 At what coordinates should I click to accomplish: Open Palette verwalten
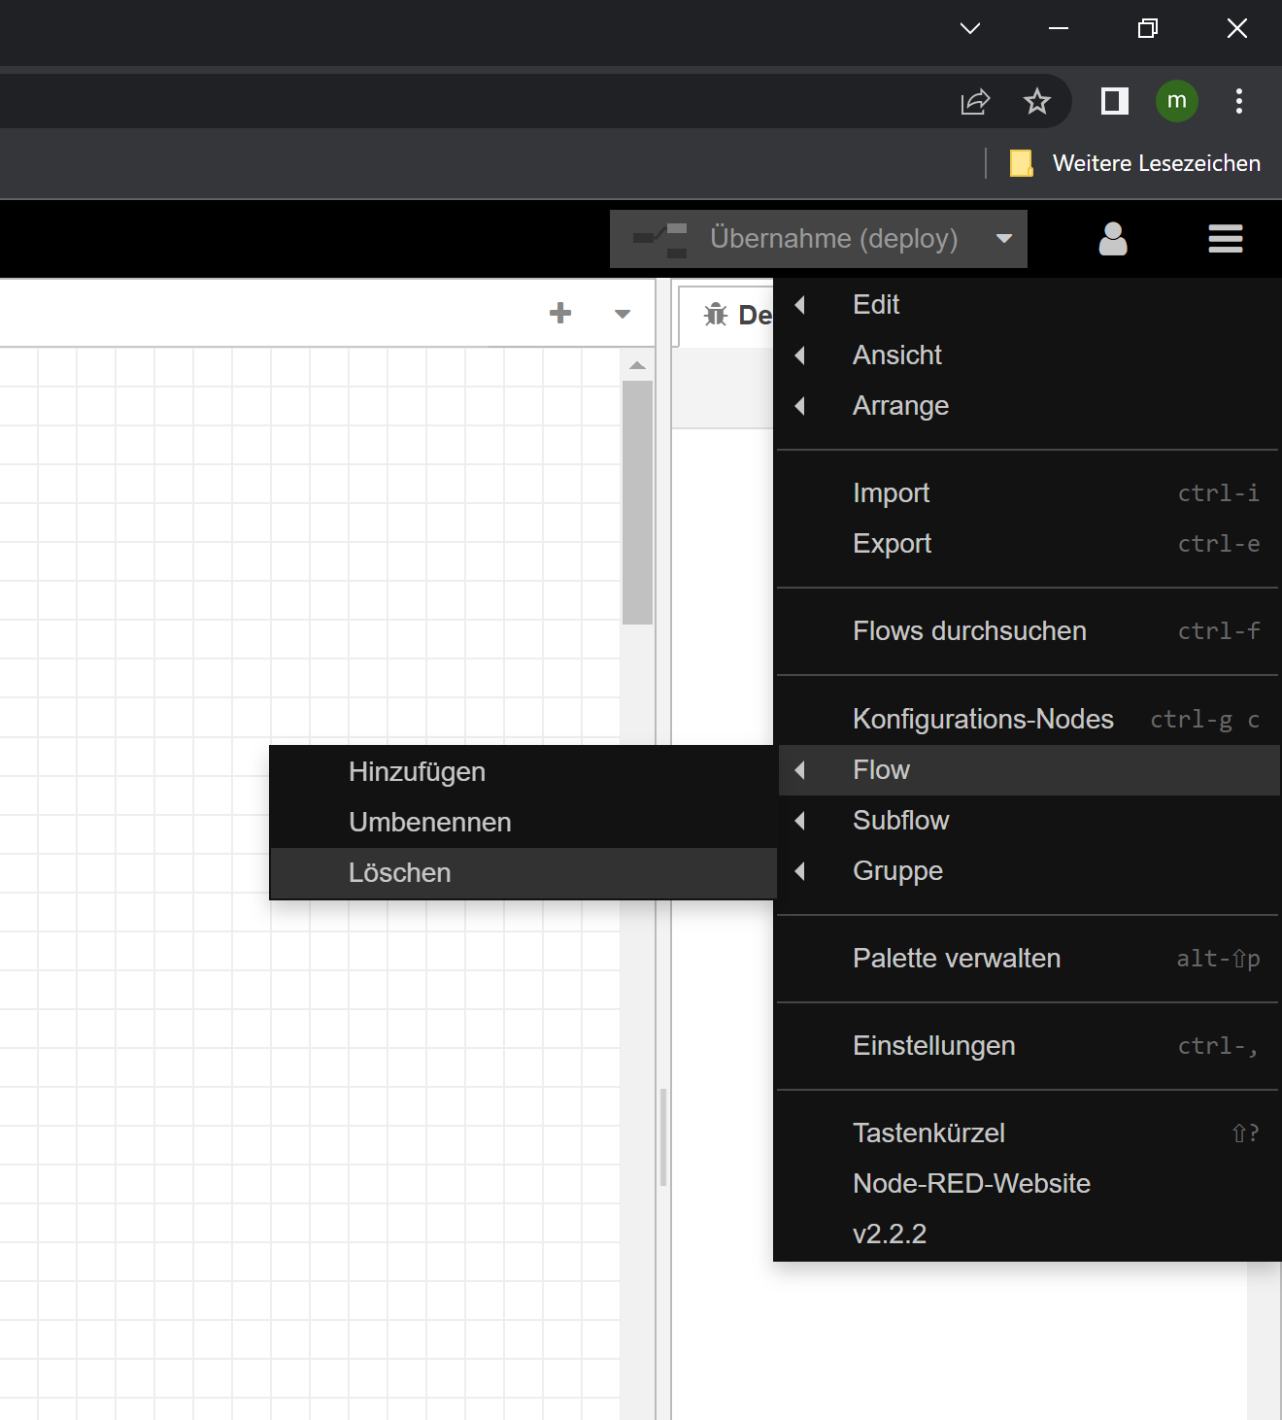pos(1028,959)
